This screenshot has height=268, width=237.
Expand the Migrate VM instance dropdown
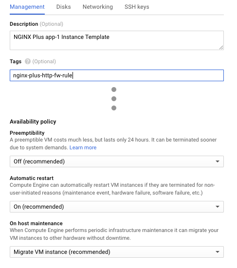[x=117, y=252]
